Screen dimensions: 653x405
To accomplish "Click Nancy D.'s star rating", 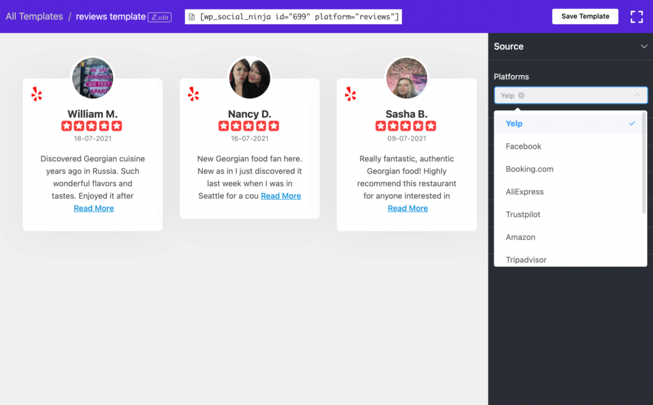I will coord(249,125).
